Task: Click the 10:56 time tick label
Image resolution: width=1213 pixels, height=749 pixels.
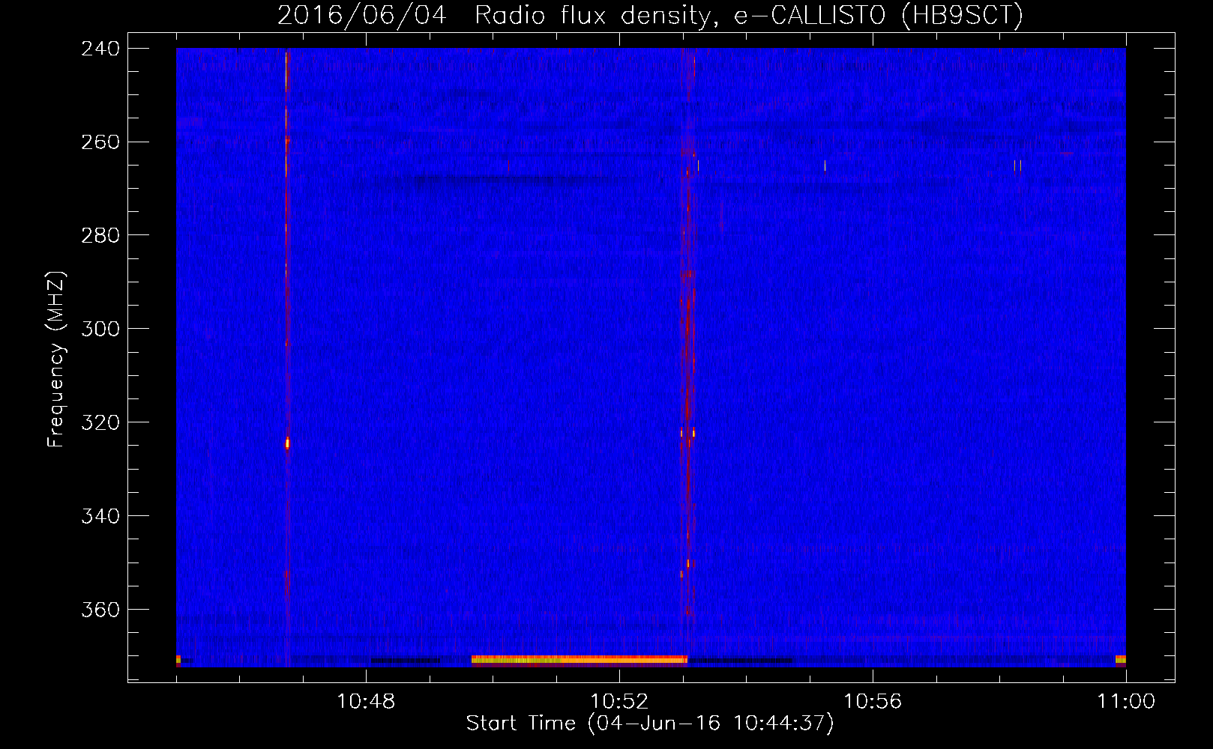Action: (x=873, y=702)
